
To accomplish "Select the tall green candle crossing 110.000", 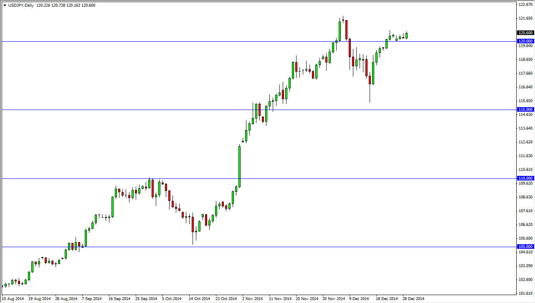I will [x=239, y=167].
